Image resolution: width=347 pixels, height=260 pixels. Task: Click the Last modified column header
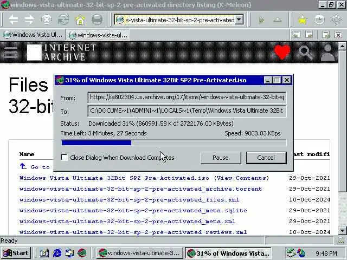click(311, 154)
